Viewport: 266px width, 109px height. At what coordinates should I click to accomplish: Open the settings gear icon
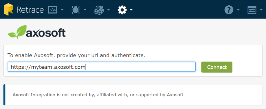coord(122,10)
